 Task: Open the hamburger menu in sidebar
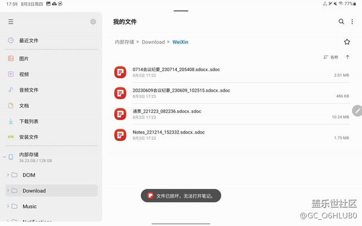[x=11, y=22]
